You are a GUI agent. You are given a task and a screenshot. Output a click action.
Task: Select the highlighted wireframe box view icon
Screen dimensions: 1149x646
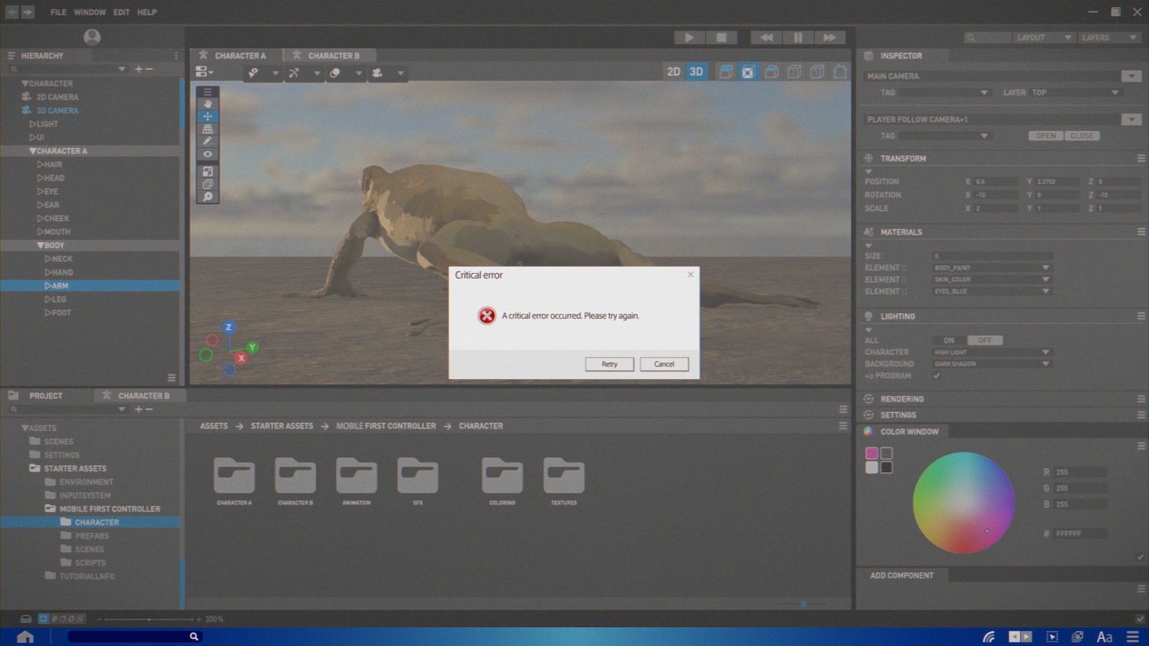click(748, 72)
